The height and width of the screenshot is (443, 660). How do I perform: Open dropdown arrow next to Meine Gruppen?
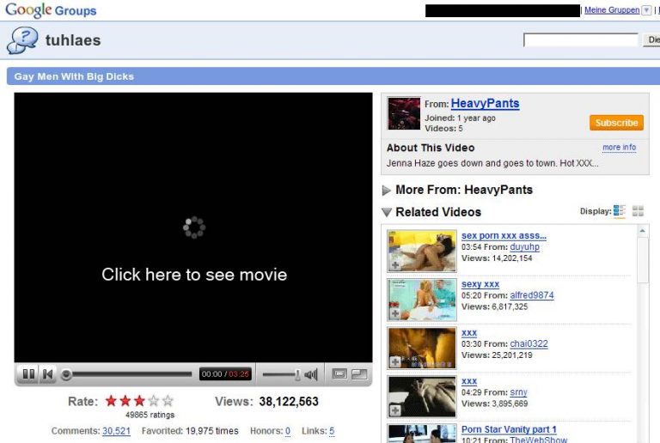[646, 10]
